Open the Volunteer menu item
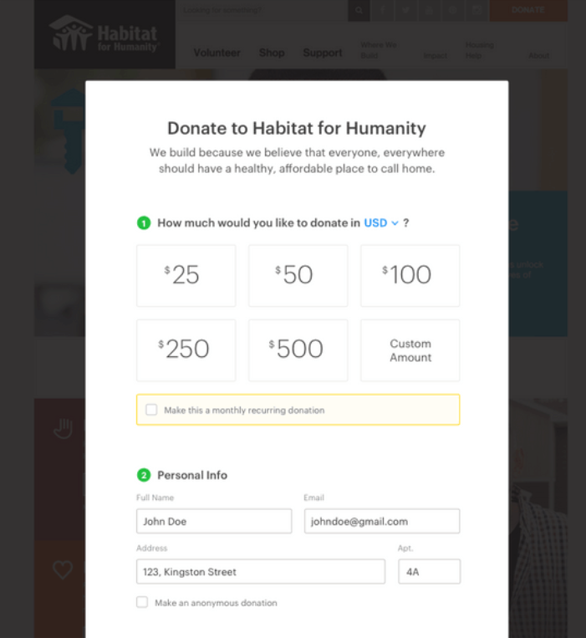Image resolution: width=586 pixels, height=638 pixels. pos(217,53)
